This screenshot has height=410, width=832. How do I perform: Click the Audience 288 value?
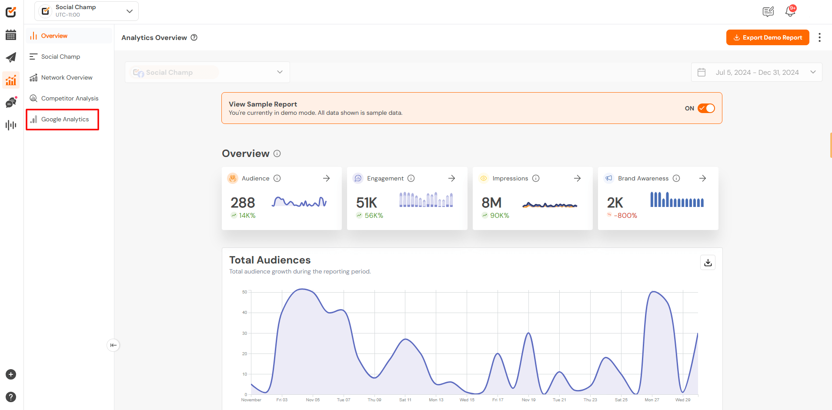pyautogui.click(x=243, y=203)
